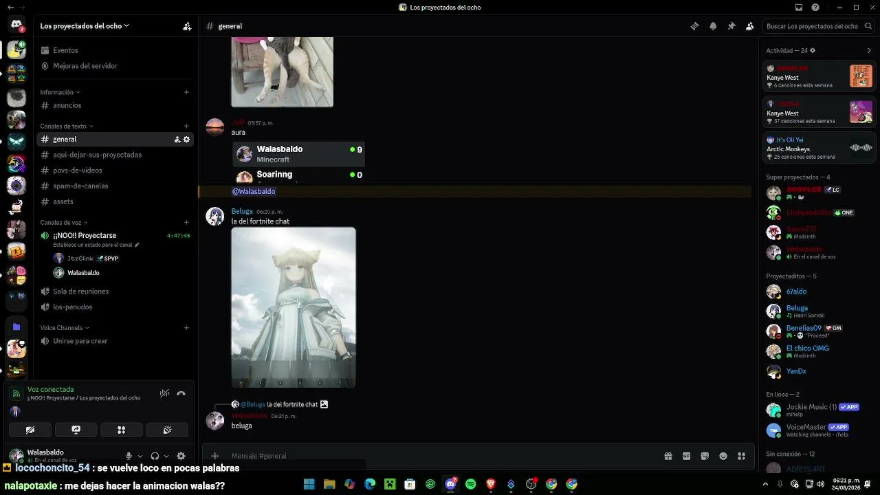Open the spam-de-canelas channel
The image size is (880, 495).
pos(115,186)
